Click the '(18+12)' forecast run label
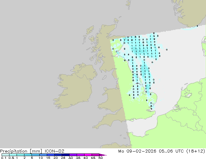Image resolution: width=206 pixels, height=159 pixels. [196, 151]
